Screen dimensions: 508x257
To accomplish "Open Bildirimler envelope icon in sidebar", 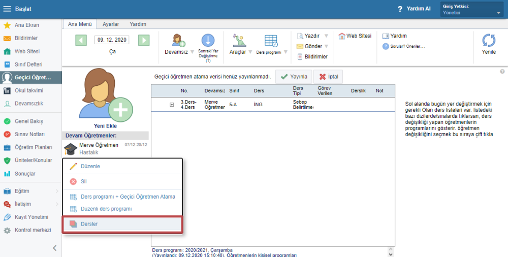I will (7, 38).
